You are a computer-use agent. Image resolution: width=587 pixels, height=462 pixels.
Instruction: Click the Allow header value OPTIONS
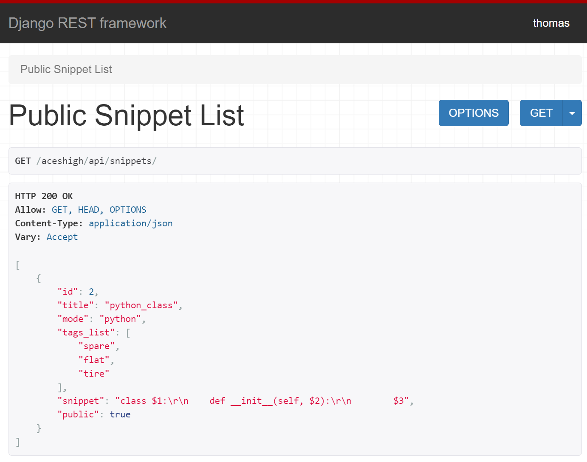click(x=128, y=210)
